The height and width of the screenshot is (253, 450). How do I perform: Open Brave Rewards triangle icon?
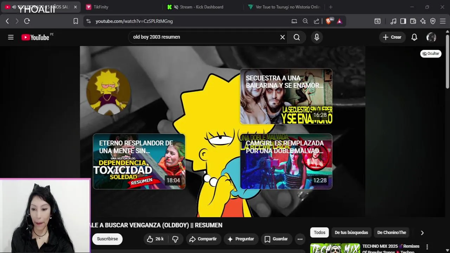pyautogui.click(x=339, y=21)
